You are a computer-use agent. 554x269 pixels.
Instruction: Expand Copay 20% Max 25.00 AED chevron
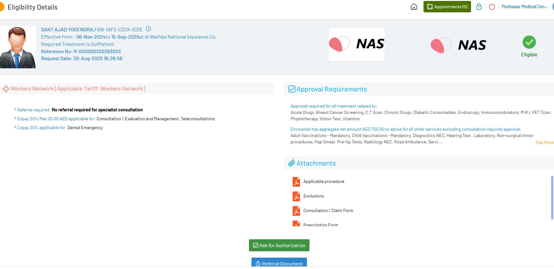click(x=15, y=118)
